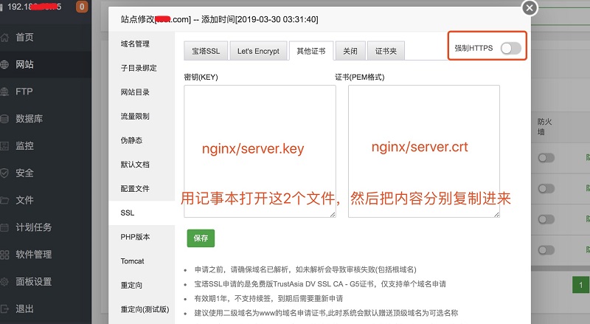Click the 证书(PEM格式) text area
The width and height of the screenshot is (590, 324).
(424, 151)
